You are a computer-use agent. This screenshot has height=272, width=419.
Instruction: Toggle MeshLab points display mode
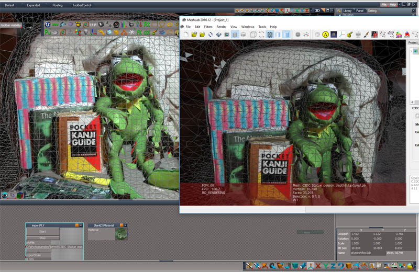pos(261,35)
